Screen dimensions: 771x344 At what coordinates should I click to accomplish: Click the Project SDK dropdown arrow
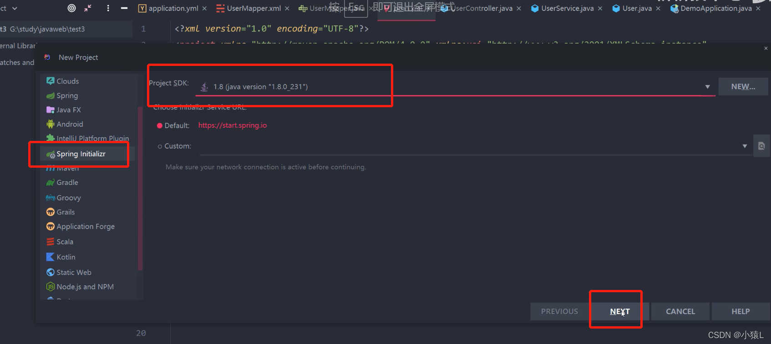[707, 87]
